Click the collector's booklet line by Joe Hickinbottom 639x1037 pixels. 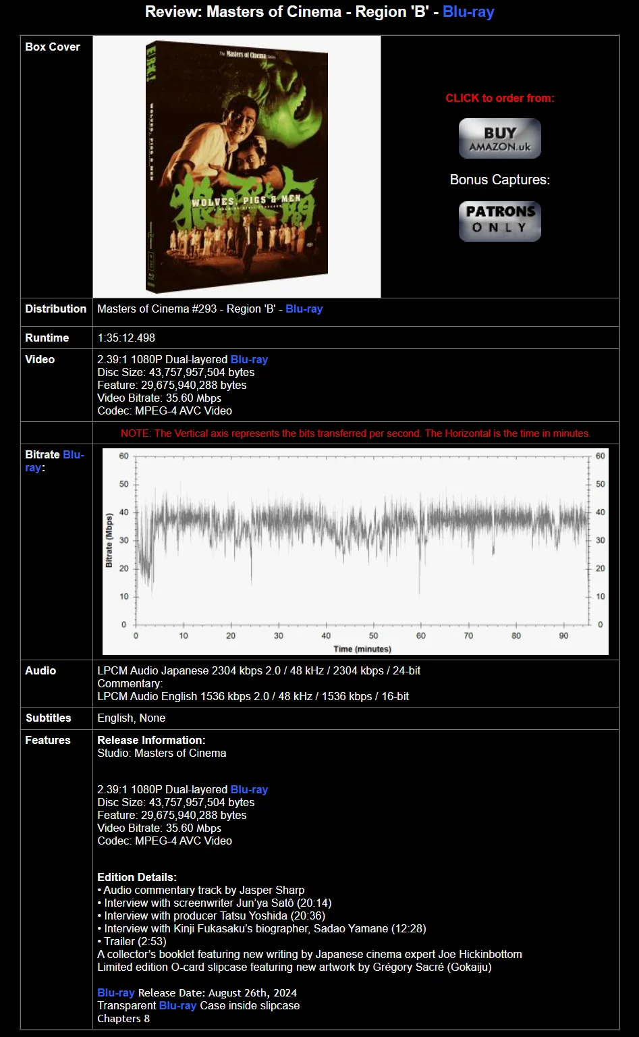coord(310,954)
